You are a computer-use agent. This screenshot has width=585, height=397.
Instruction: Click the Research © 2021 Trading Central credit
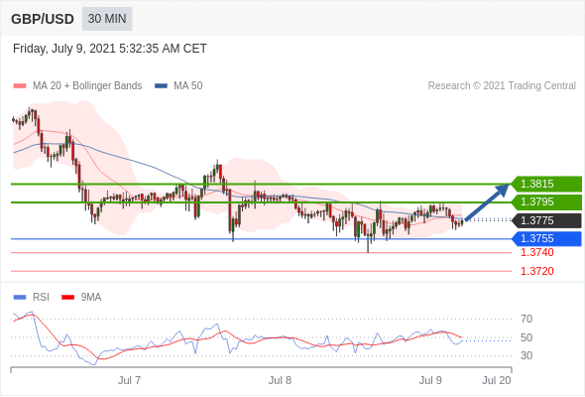click(x=502, y=86)
